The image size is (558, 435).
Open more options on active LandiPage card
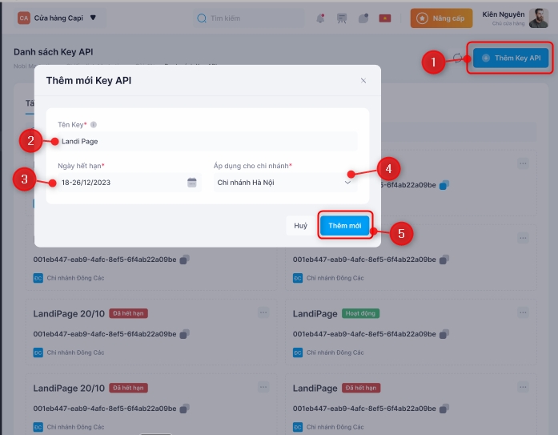[x=523, y=312]
